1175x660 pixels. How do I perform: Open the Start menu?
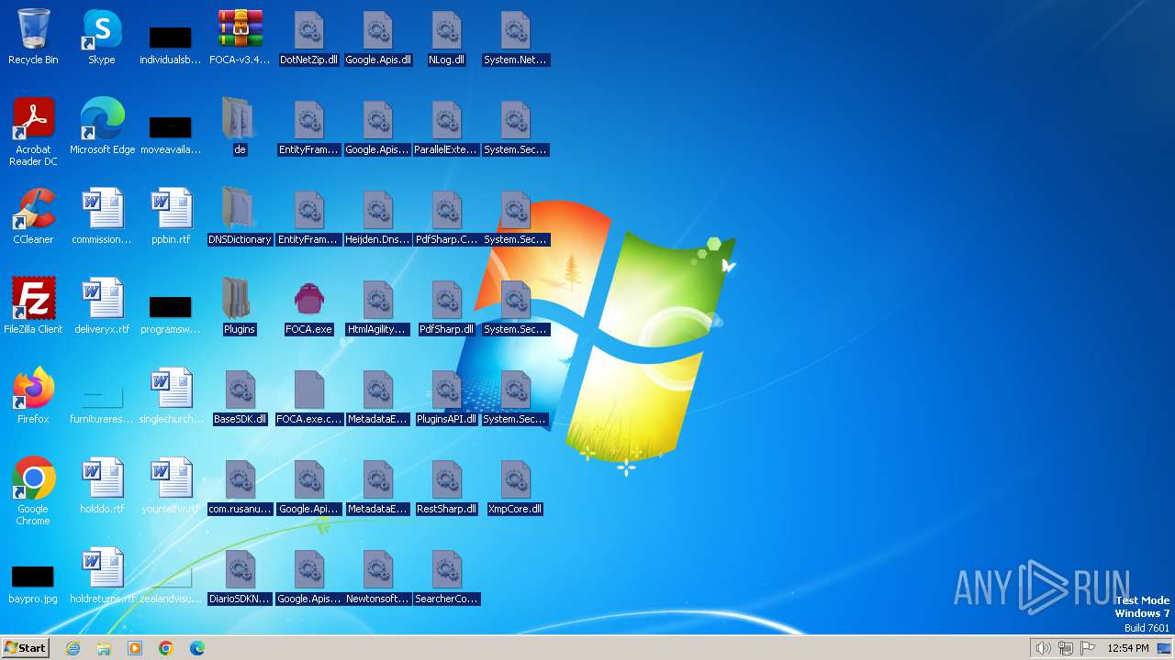coord(25,647)
